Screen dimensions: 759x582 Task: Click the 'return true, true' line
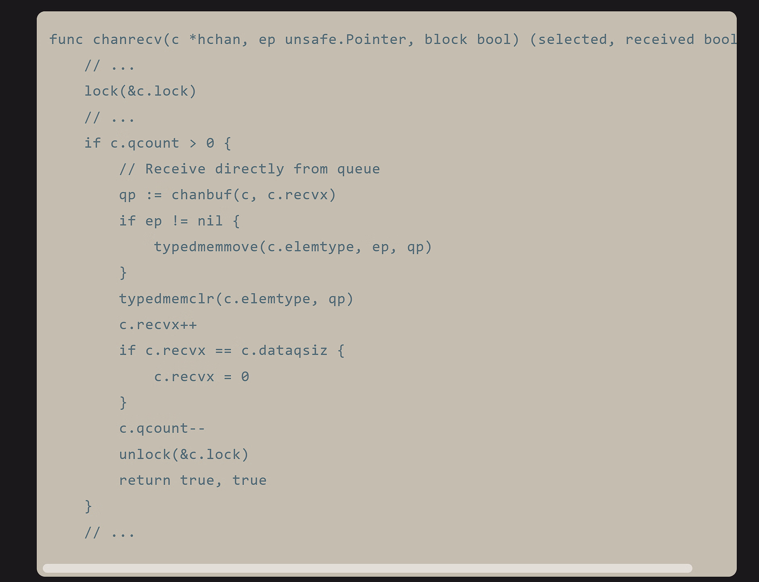click(x=192, y=480)
